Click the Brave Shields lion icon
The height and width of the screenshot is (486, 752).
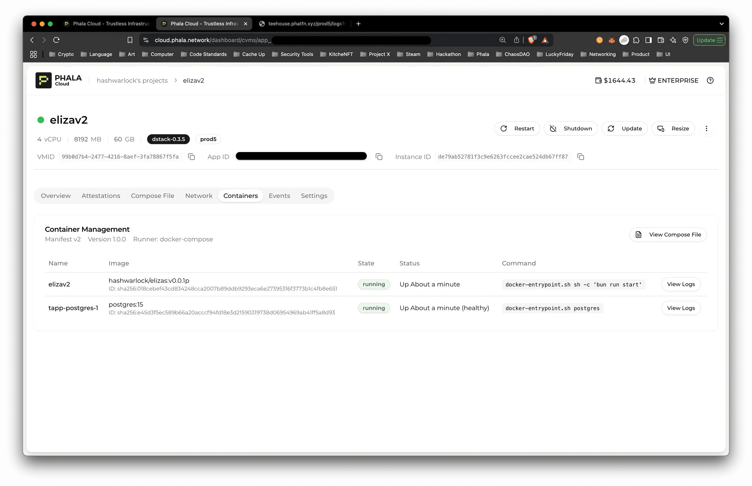pos(531,40)
